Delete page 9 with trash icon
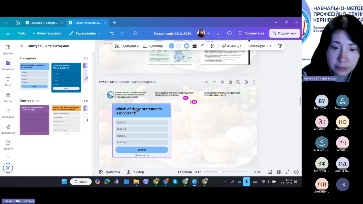363x204 pixels. coord(246,82)
